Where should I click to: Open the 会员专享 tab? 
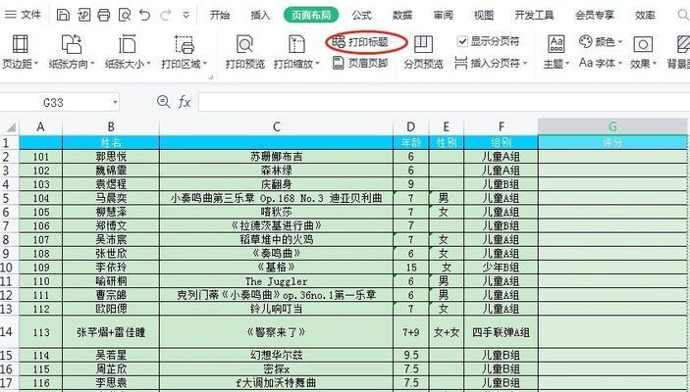pos(594,15)
